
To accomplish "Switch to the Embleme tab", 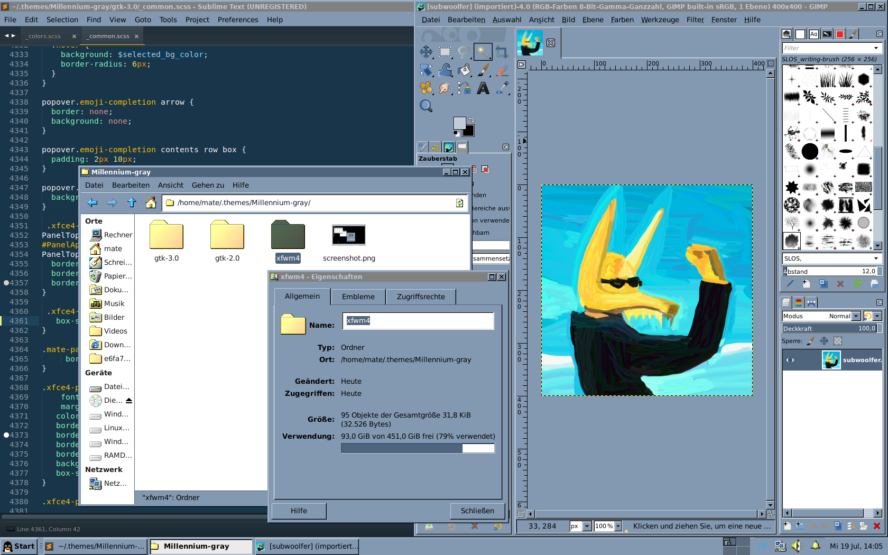I will click(x=358, y=297).
